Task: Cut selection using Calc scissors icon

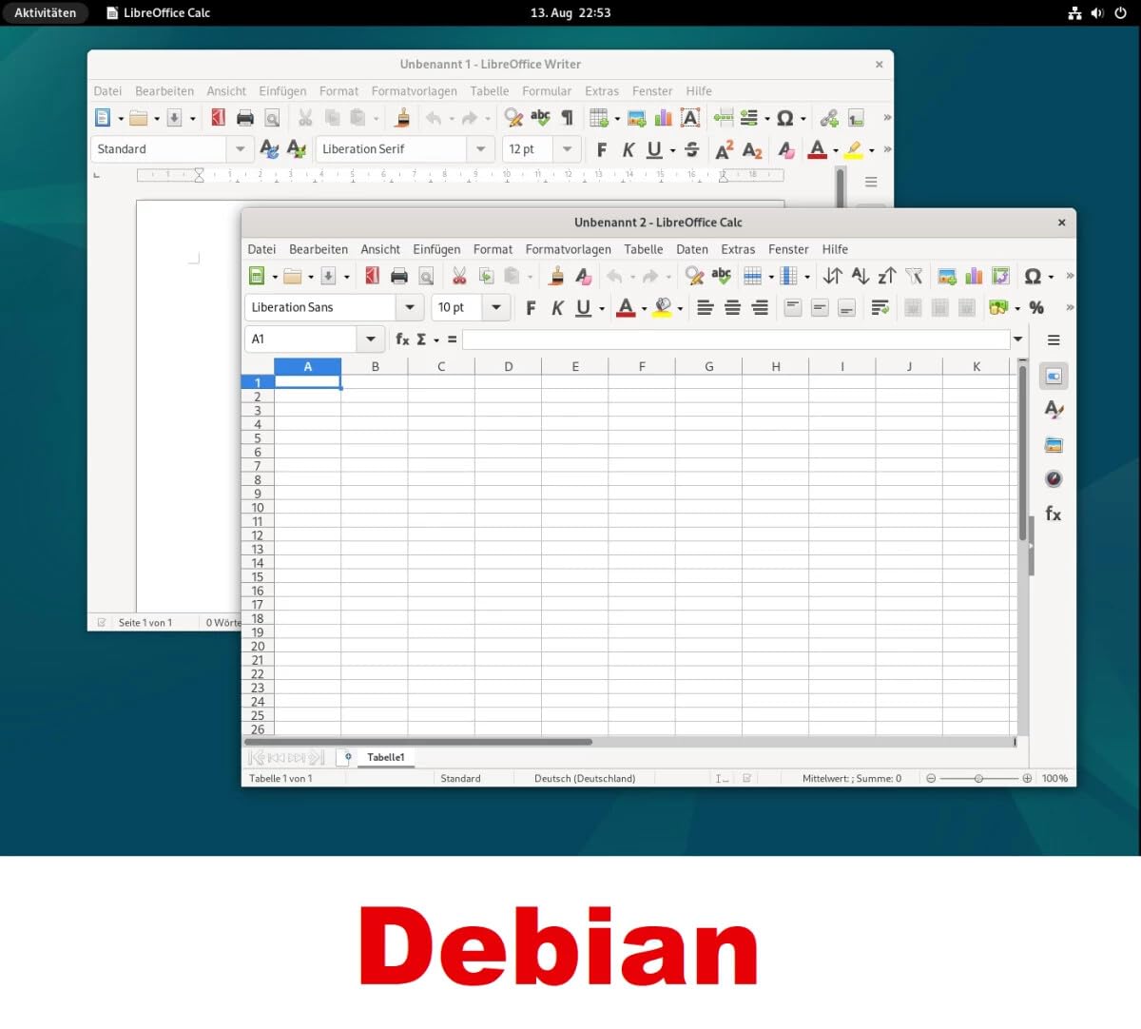Action: pyautogui.click(x=459, y=276)
